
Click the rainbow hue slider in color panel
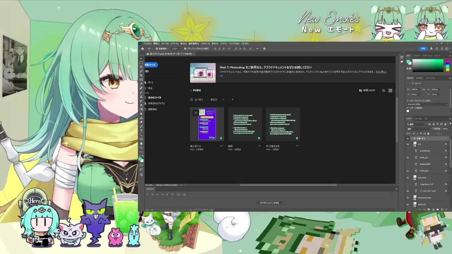pyautogui.click(x=448, y=66)
